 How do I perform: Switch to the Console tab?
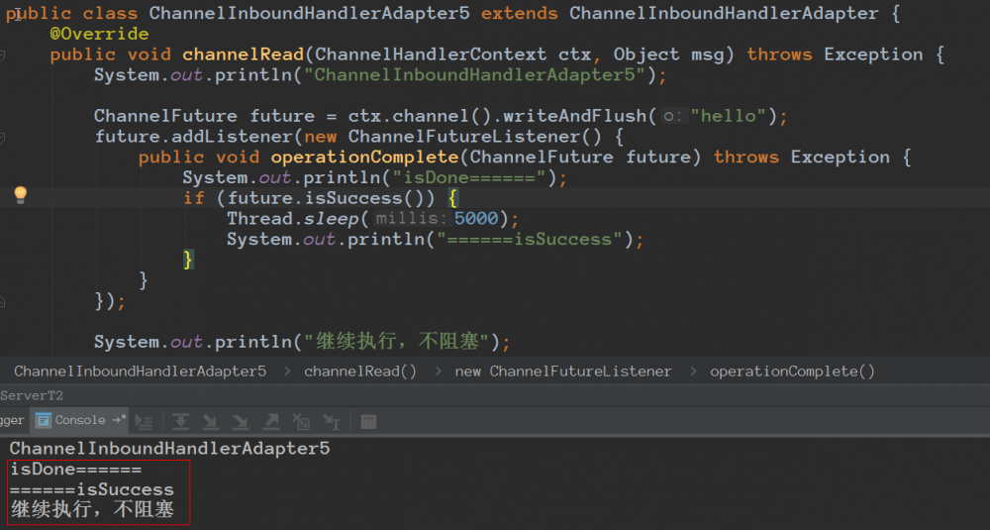point(79,420)
